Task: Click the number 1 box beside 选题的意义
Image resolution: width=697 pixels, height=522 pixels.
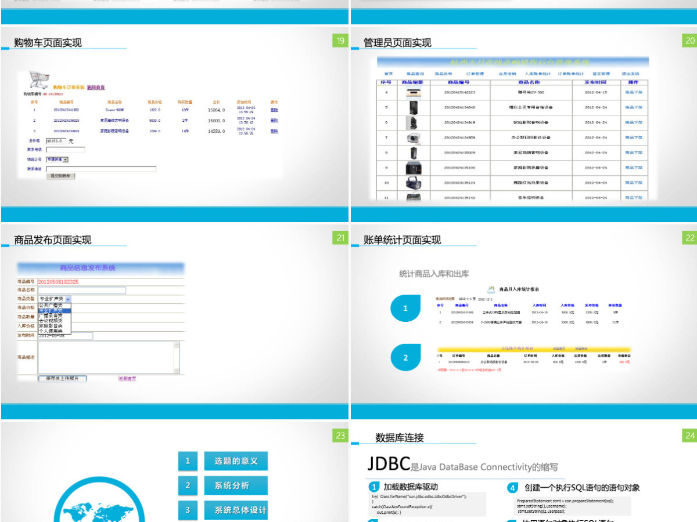Action: coord(188,461)
